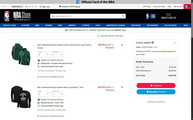Change the shipping zip code

(77, 7)
